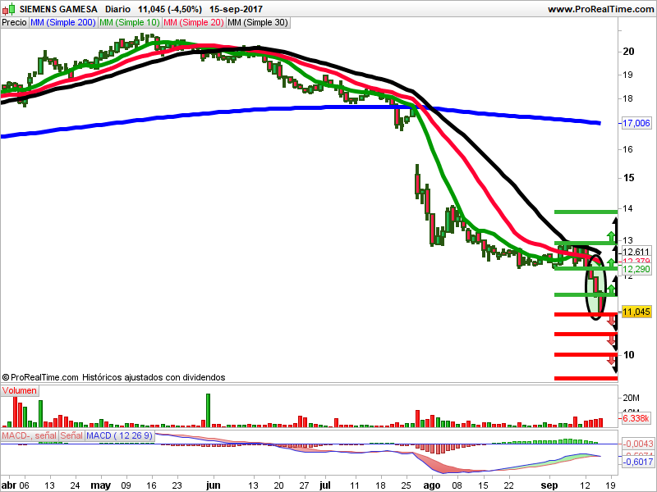Select the MM (Simple 20) indicator label

point(194,23)
